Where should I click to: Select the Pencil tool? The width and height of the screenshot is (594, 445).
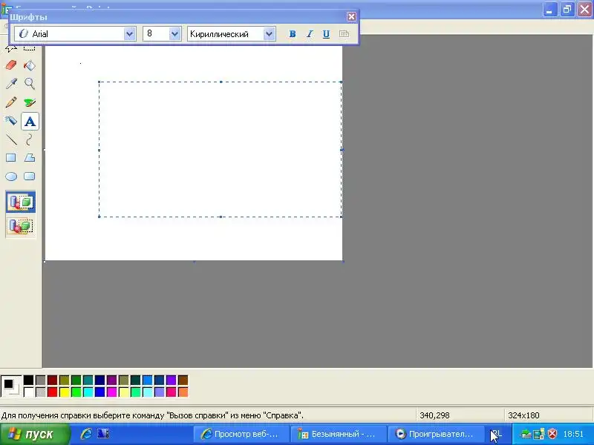pyautogui.click(x=11, y=102)
